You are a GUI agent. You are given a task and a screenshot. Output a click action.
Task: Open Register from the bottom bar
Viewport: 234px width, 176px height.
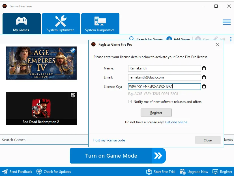click(222, 171)
